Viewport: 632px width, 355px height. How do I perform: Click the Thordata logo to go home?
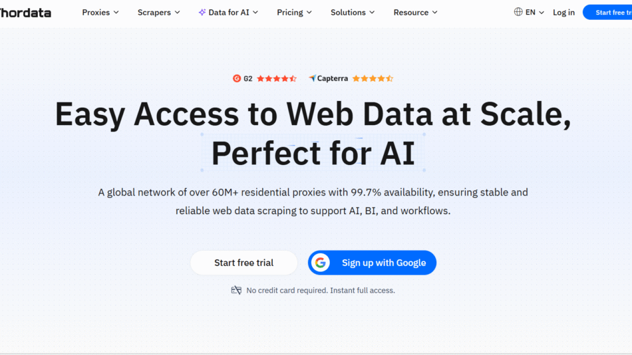(x=25, y=12)
